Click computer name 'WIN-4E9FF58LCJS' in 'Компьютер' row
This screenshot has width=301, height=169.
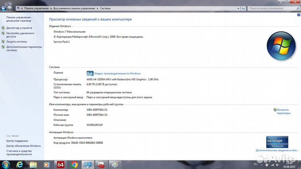point(97,110)
